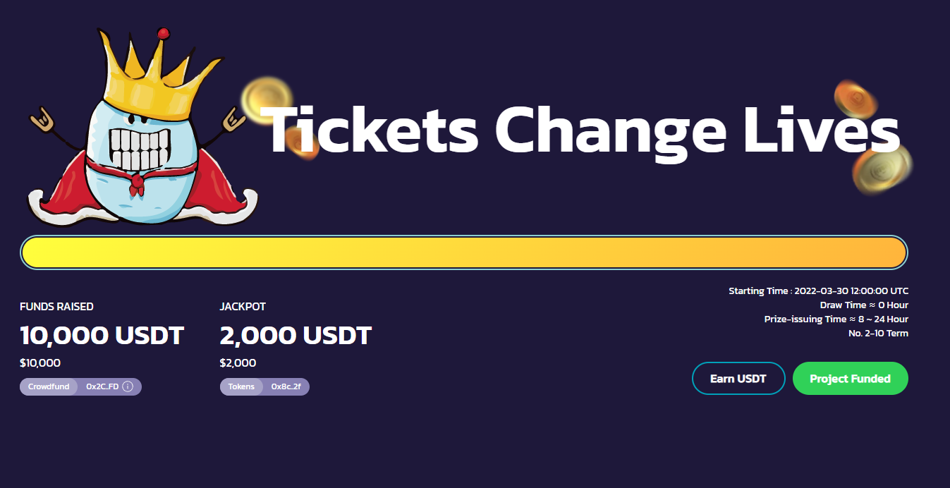Click the Tickets Change Lives headline

click(584, 130)
